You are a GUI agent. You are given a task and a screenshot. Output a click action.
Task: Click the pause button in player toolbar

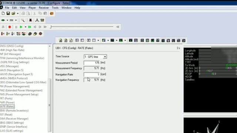coord(16,27)
